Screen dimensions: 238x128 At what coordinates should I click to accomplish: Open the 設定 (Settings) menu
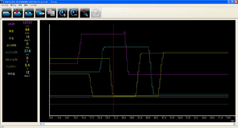pos(20,5)
